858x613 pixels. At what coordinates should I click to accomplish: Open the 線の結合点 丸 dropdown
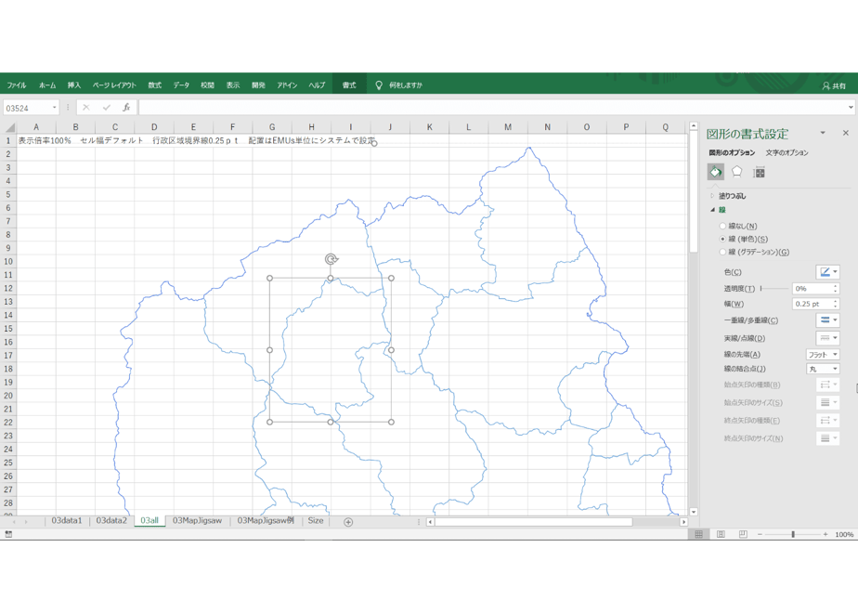coord(823,369)
